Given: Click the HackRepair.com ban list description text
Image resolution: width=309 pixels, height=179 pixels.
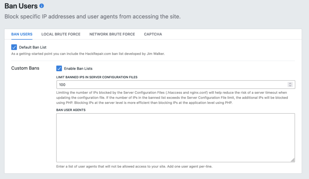Looking at the screenshot, I should tap(88, 54).
